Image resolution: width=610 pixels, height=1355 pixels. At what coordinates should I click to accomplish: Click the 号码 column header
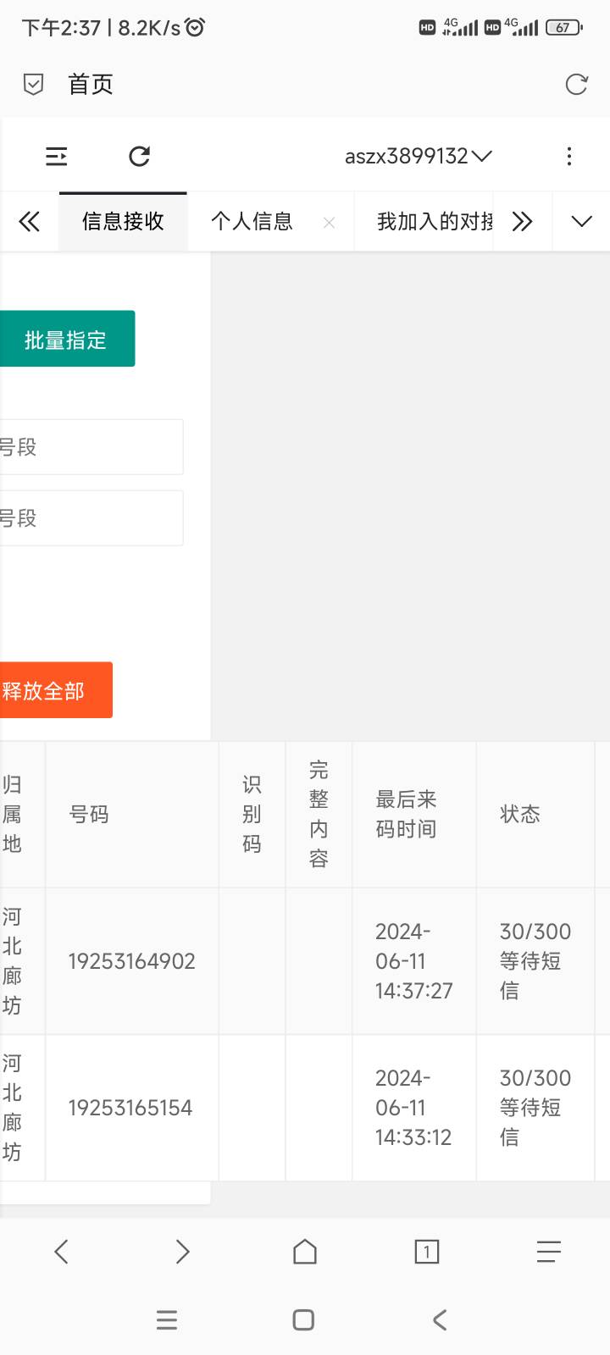click(89, 815)
